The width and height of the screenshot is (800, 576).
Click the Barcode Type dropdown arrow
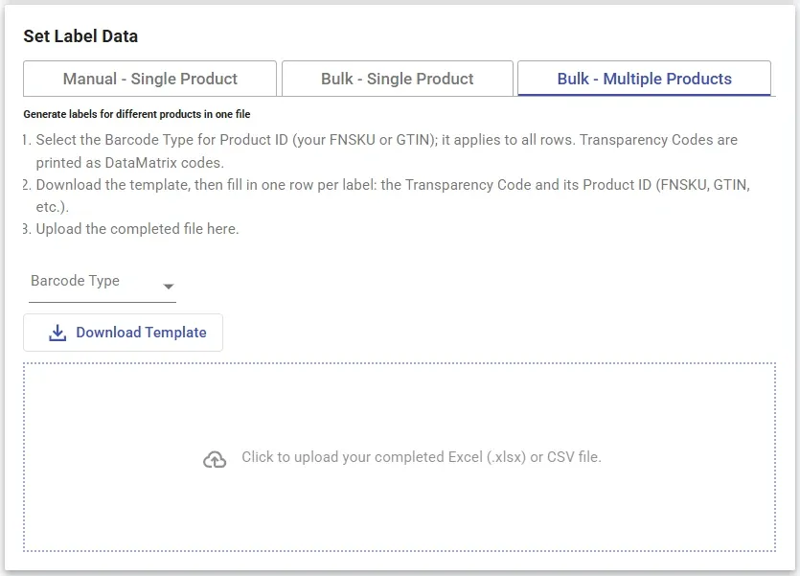169,287
